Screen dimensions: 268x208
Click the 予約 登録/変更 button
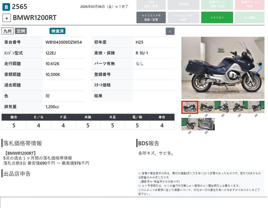click(151, 4)
